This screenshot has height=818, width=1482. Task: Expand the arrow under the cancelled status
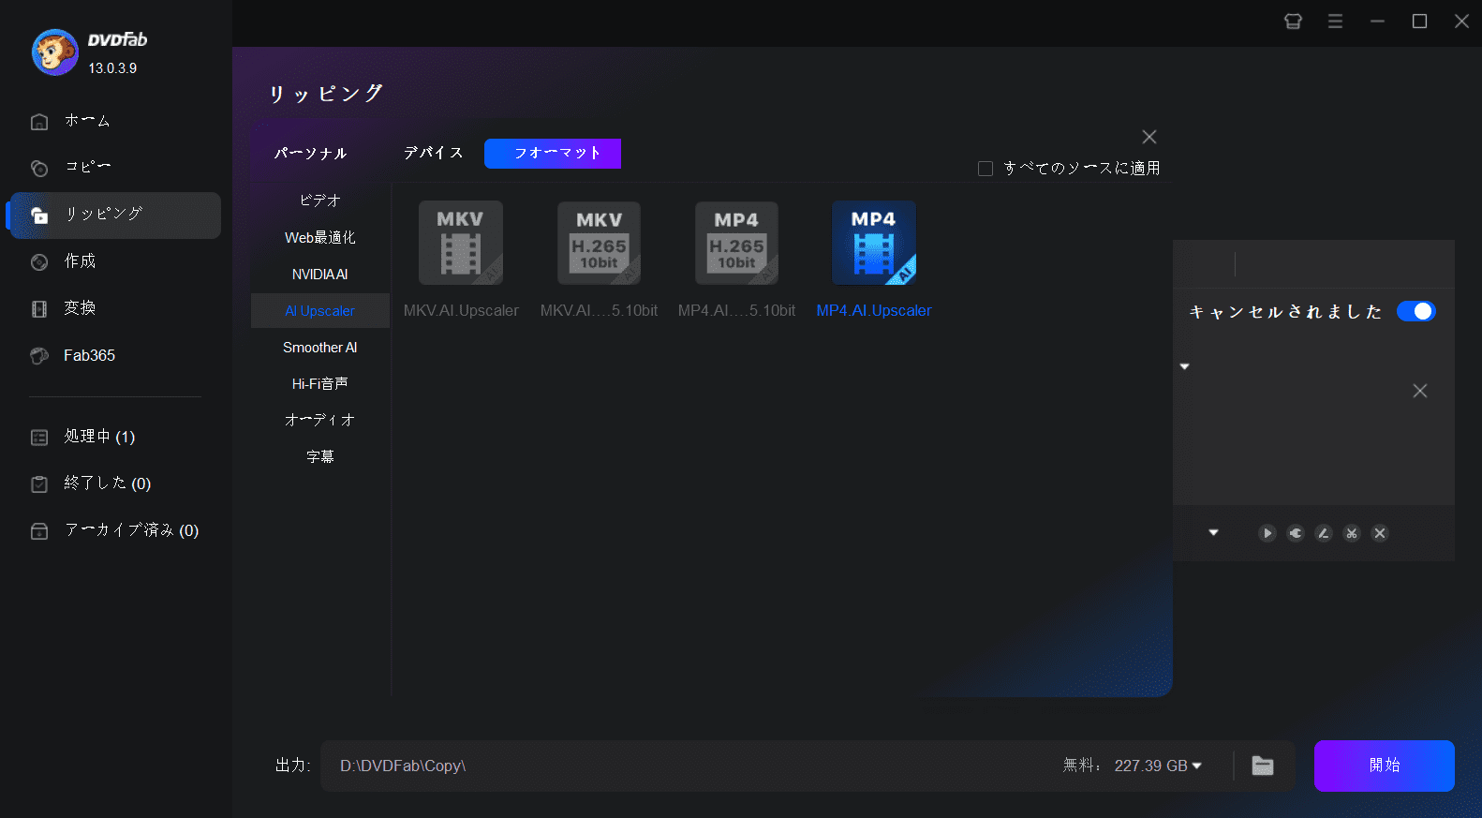(x=1184, y=366)
